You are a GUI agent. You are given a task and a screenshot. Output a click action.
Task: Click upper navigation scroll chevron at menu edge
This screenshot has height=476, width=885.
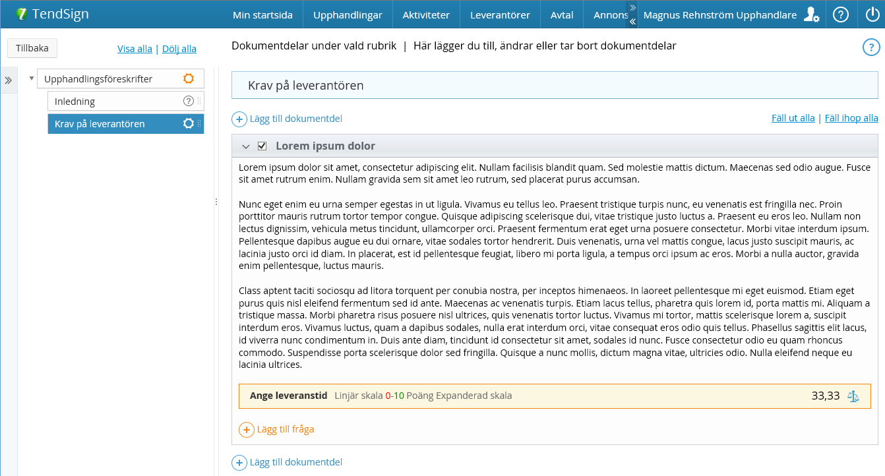[632, 7]
